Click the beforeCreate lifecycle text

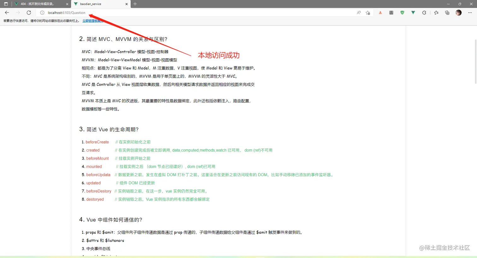(97, 142)
